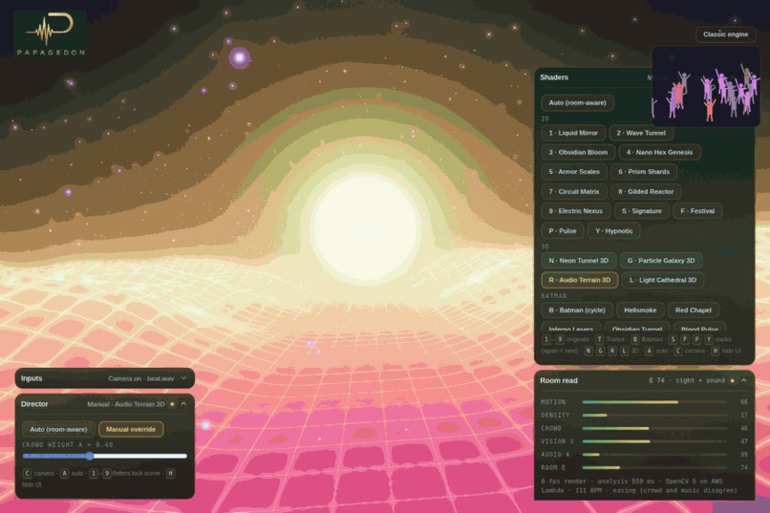Select the Hellsmoke shader
The image size is (770, 513).
point(640,310)
